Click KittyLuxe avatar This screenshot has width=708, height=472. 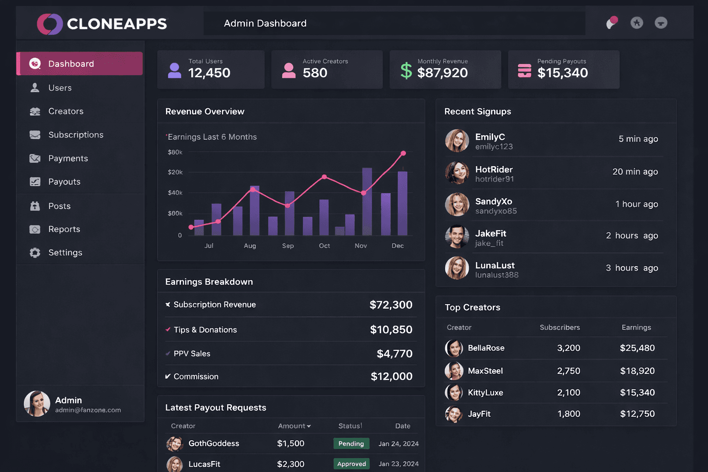tap(454, 393)
